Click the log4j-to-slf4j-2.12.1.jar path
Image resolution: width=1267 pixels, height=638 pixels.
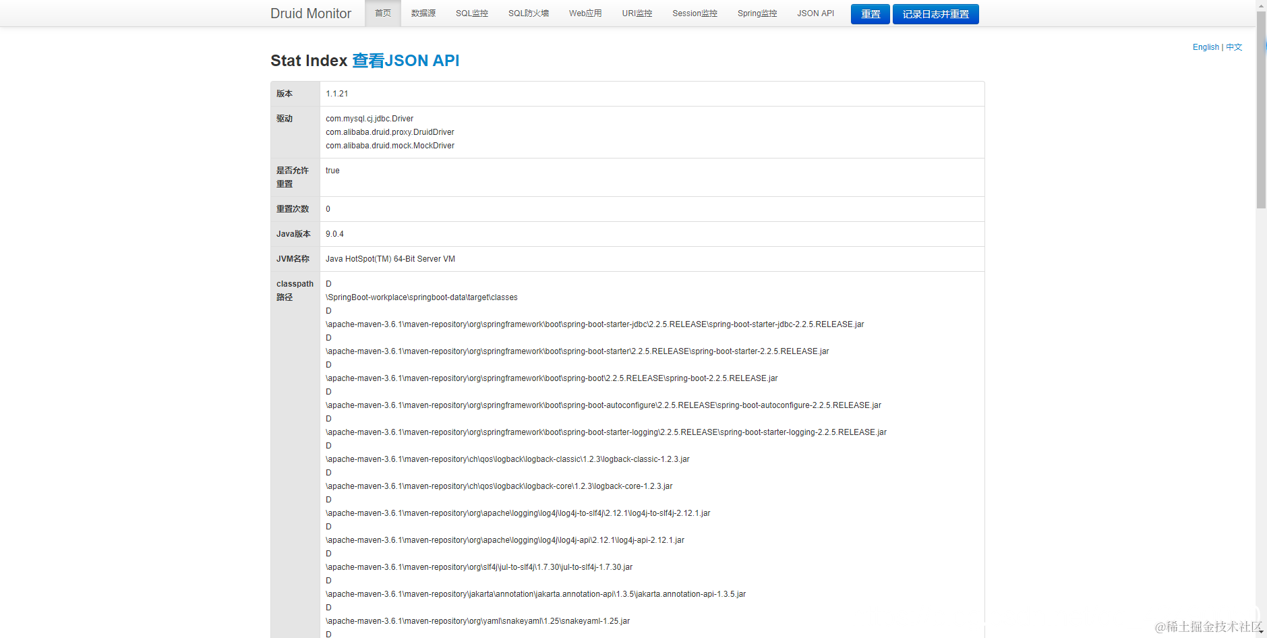coord(518,513)
